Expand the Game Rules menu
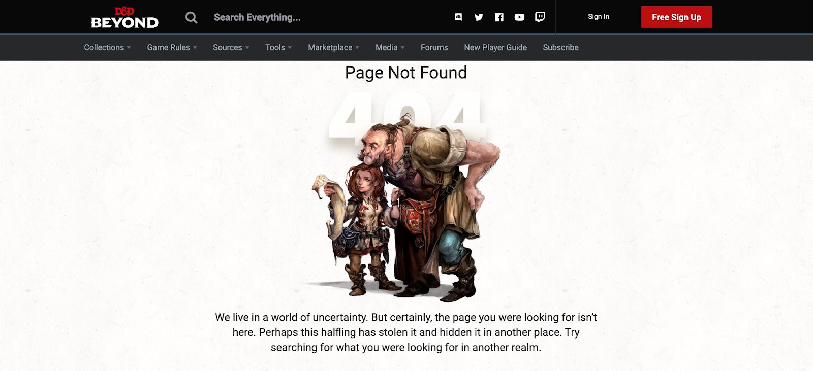The width and height of the screenshot is (813, 371). 172,47
